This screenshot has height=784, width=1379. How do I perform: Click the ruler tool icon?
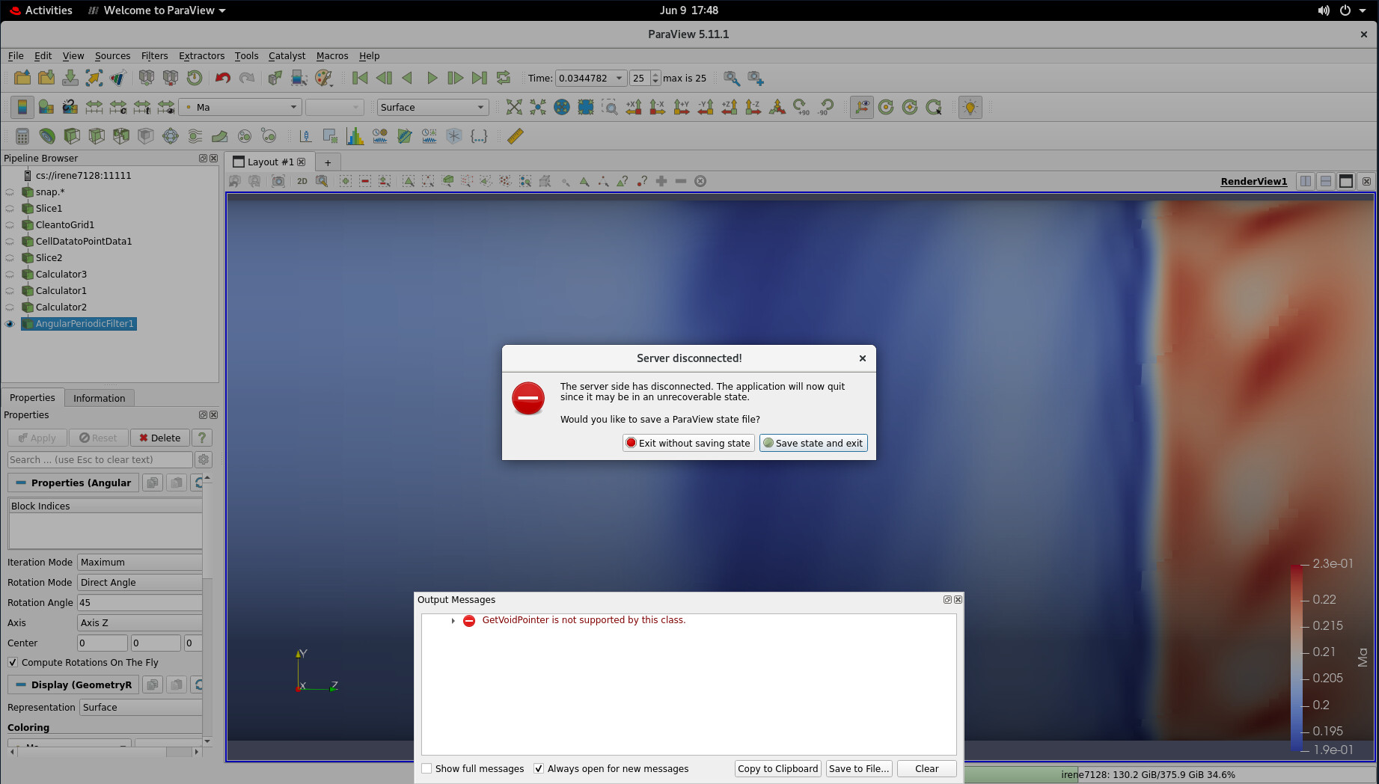click(x=516, y=136)
